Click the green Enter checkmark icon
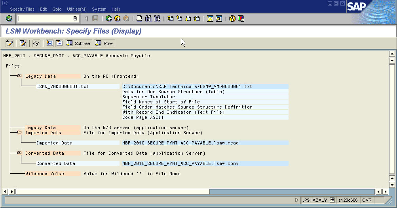Image resolution: width=397 pixels, height=208 pixels. point(9,19)
